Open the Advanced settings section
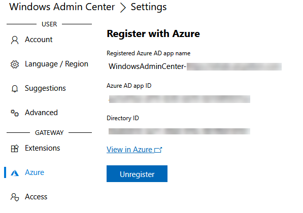This screenshot has height=213, width=303. click(x=41, y=113)
